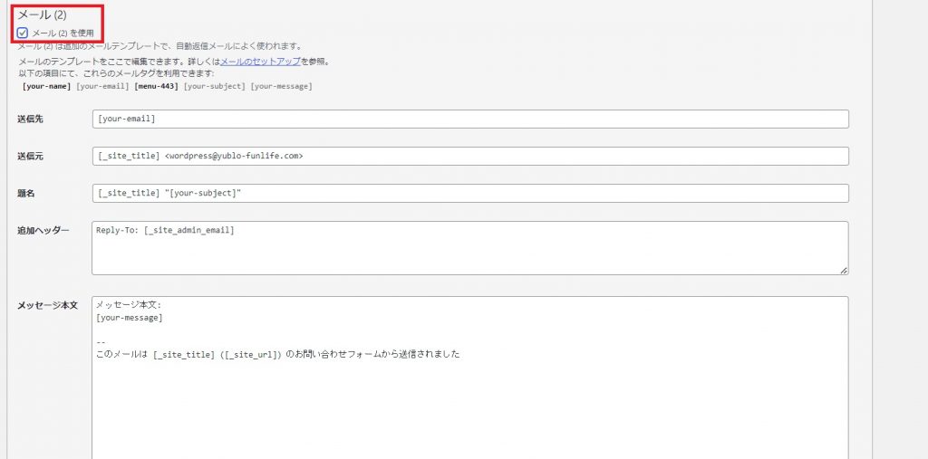Screen dimensions: 928x459
Task: Click inside the 追加ヘッダー text area
Action: (x=470, y=248)
